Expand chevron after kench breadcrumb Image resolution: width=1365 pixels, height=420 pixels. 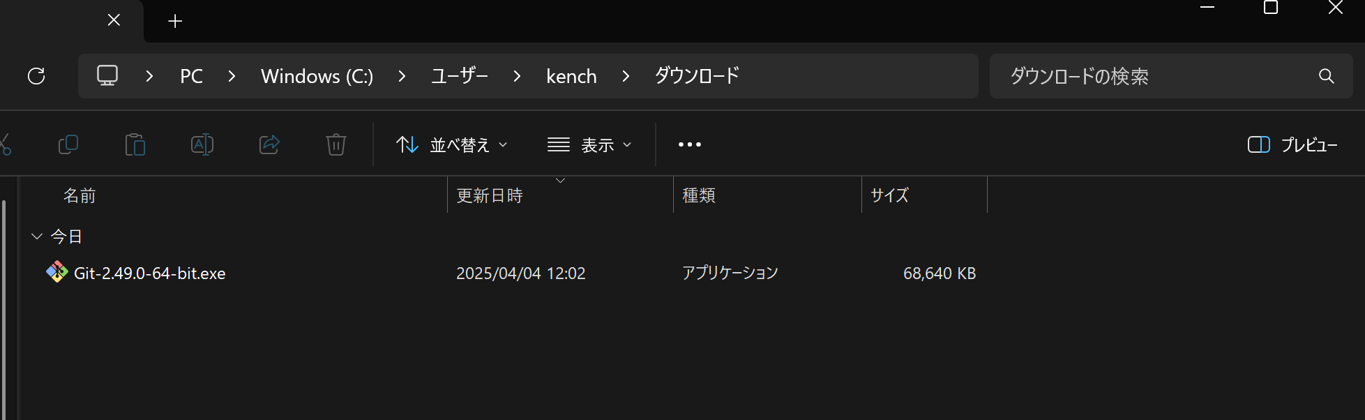tap(626, 76)
